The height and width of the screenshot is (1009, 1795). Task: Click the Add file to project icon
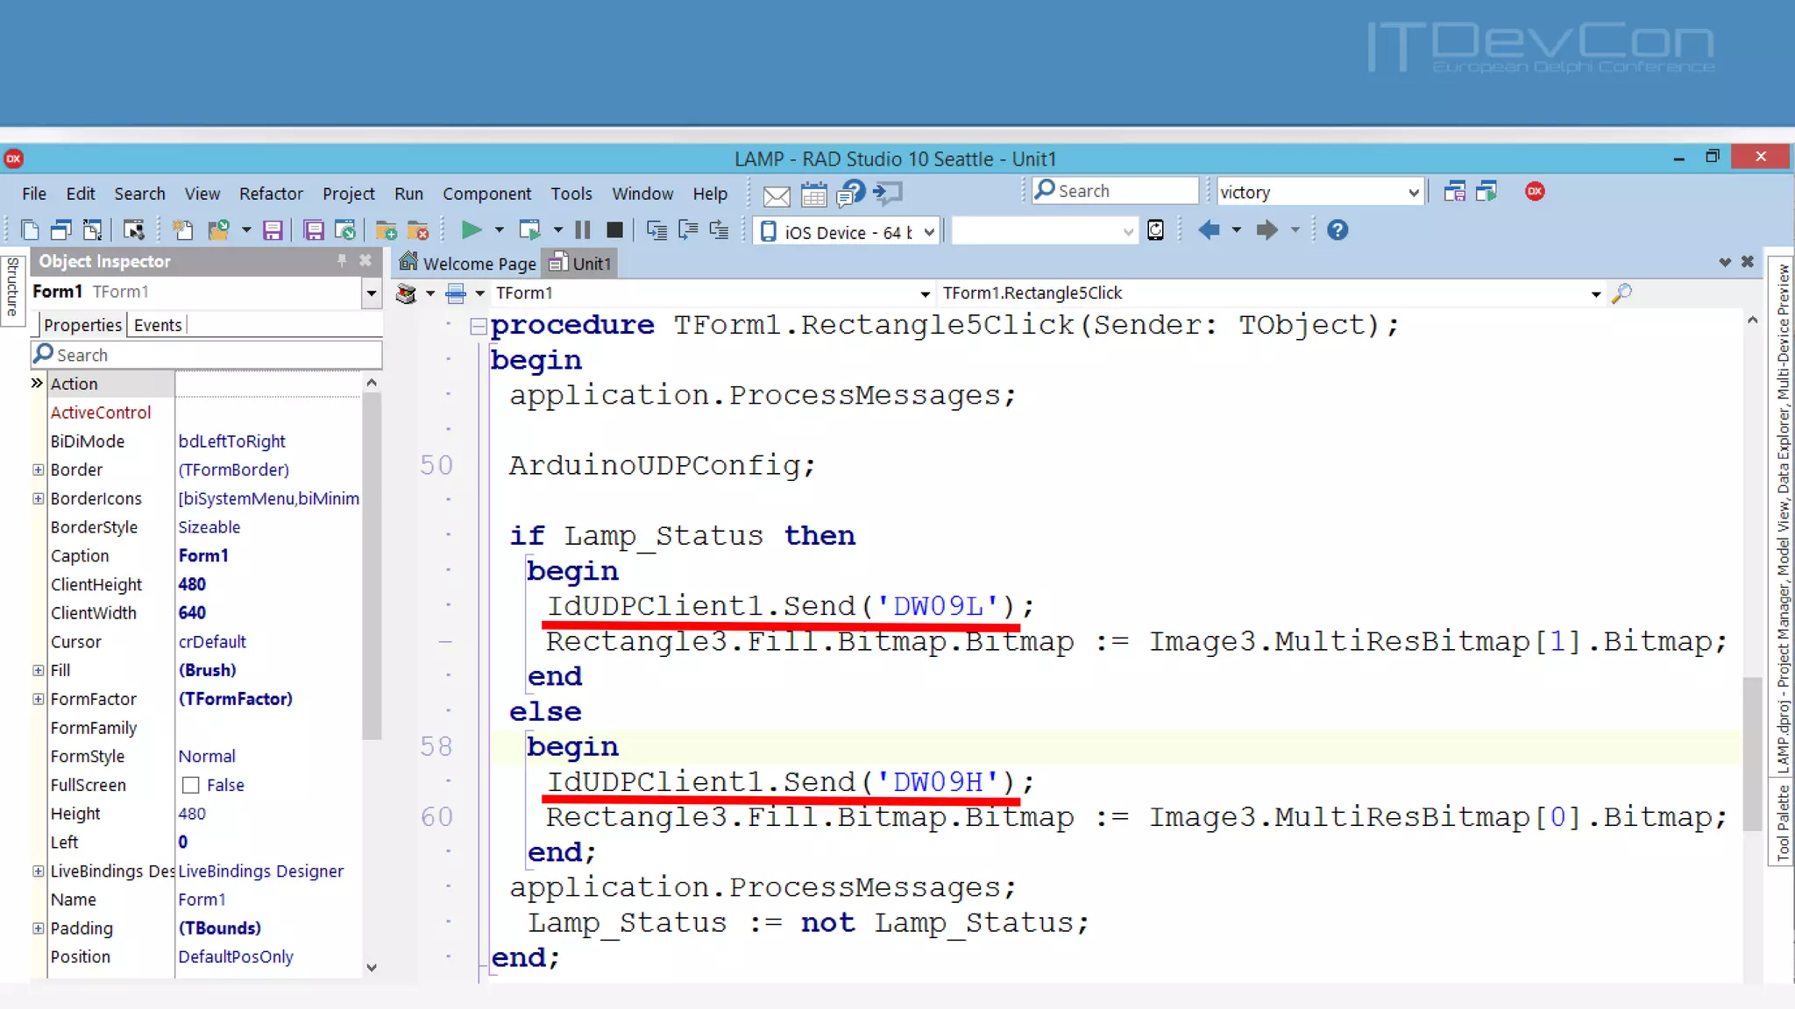tap(386, 230)
